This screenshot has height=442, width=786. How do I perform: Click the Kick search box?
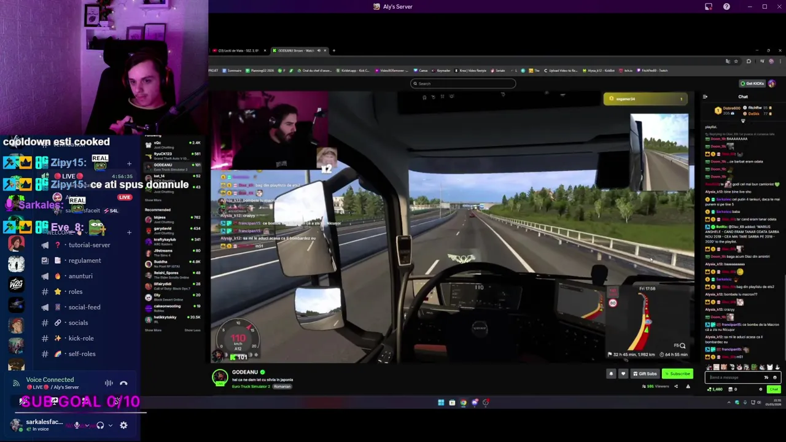point(463,83)
